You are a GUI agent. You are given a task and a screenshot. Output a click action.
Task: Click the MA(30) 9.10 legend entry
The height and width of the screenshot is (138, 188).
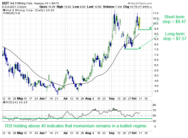click(x=11, y=13)
